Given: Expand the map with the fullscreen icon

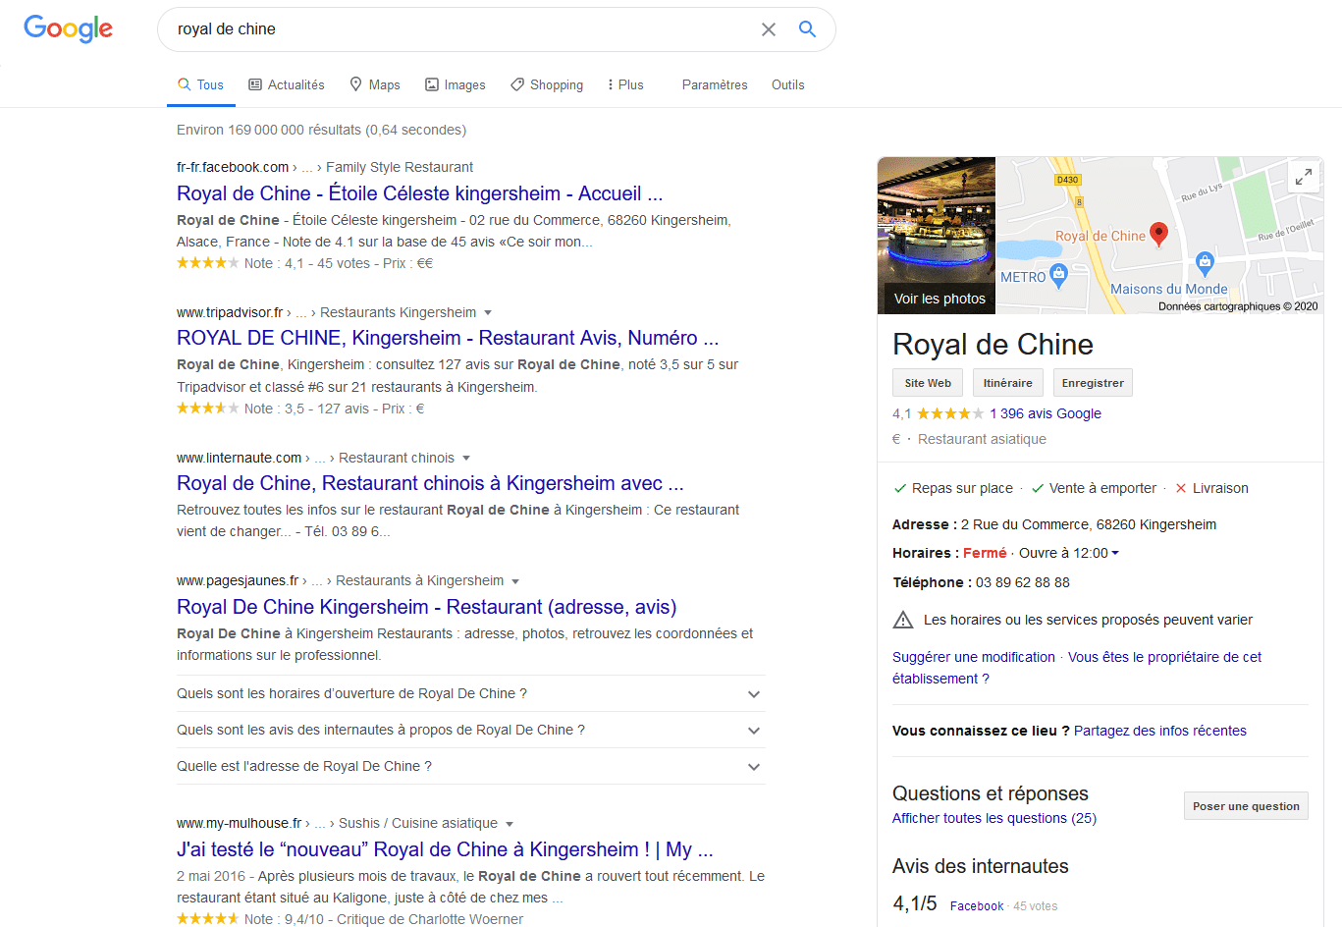Looking at the screenshot, I should [1304, 177].
